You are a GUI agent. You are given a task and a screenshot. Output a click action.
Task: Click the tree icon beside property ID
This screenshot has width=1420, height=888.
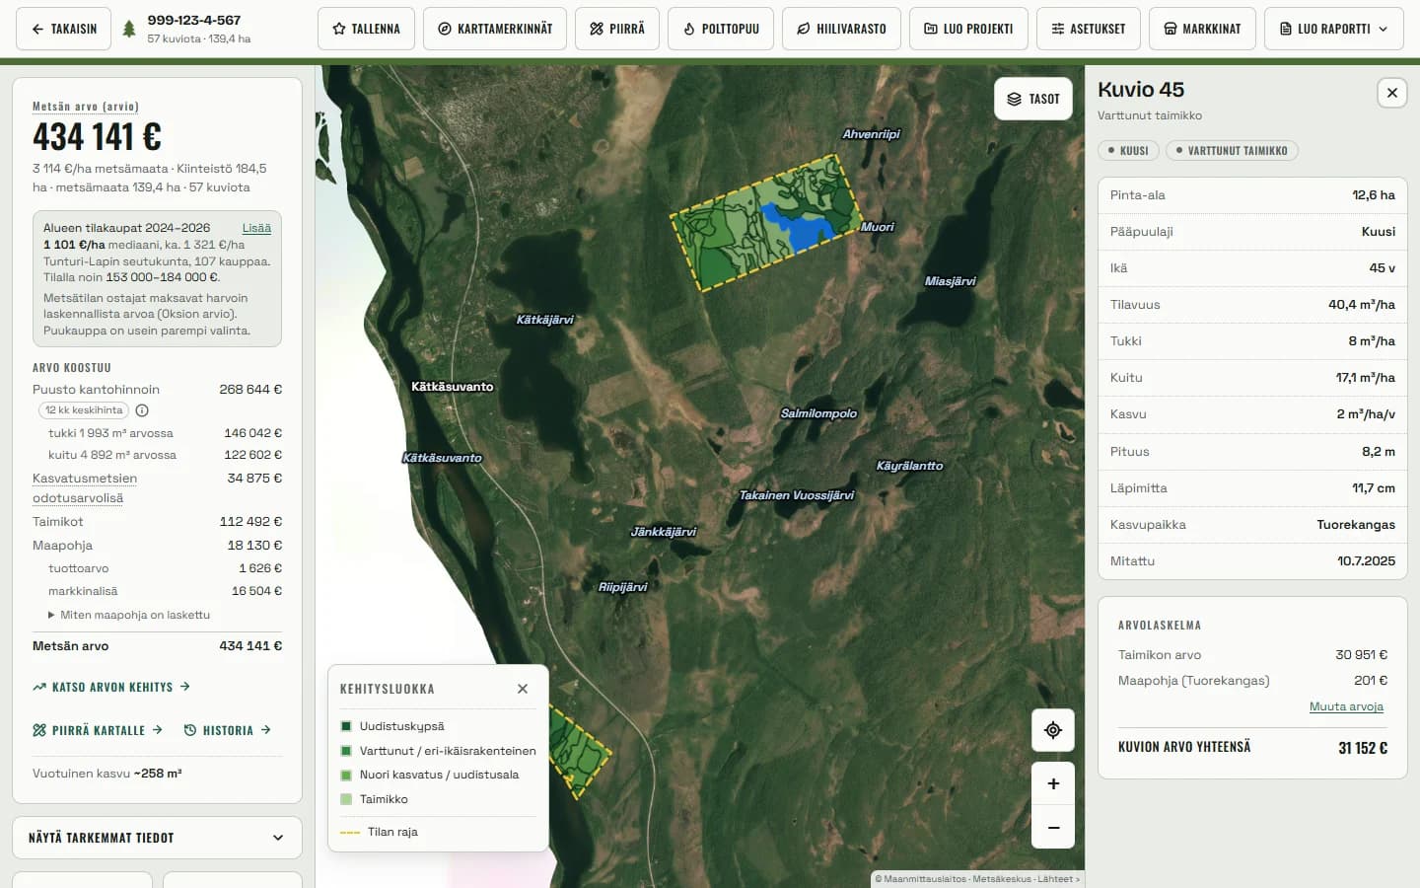[129, 29]
